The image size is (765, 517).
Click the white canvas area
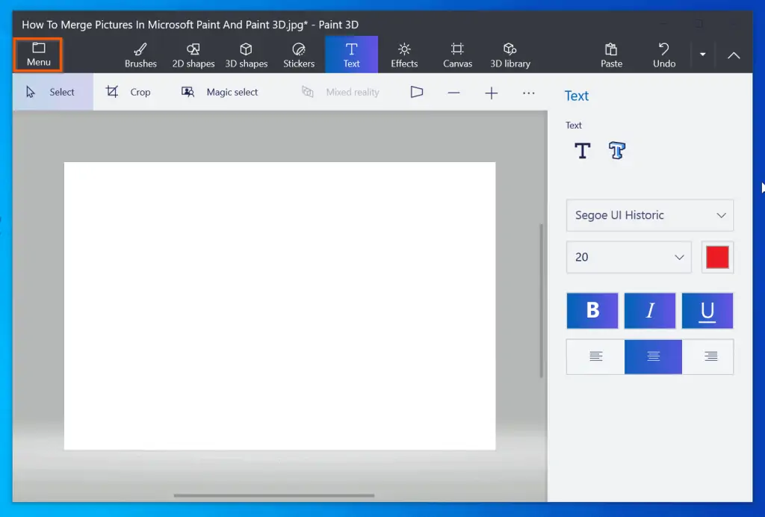click(279, 306)
